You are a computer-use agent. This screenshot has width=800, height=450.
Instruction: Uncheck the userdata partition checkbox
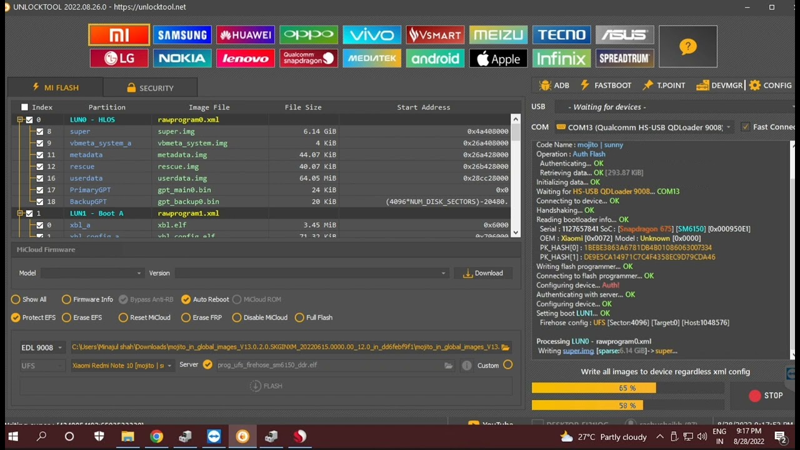click(x=40, y=178)
